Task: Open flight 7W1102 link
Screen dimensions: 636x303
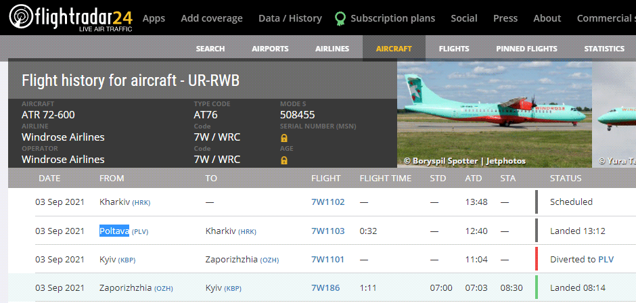Action: (x=327, y=202)
